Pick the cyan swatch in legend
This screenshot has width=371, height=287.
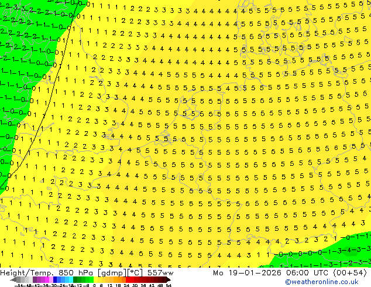[71, 280]
